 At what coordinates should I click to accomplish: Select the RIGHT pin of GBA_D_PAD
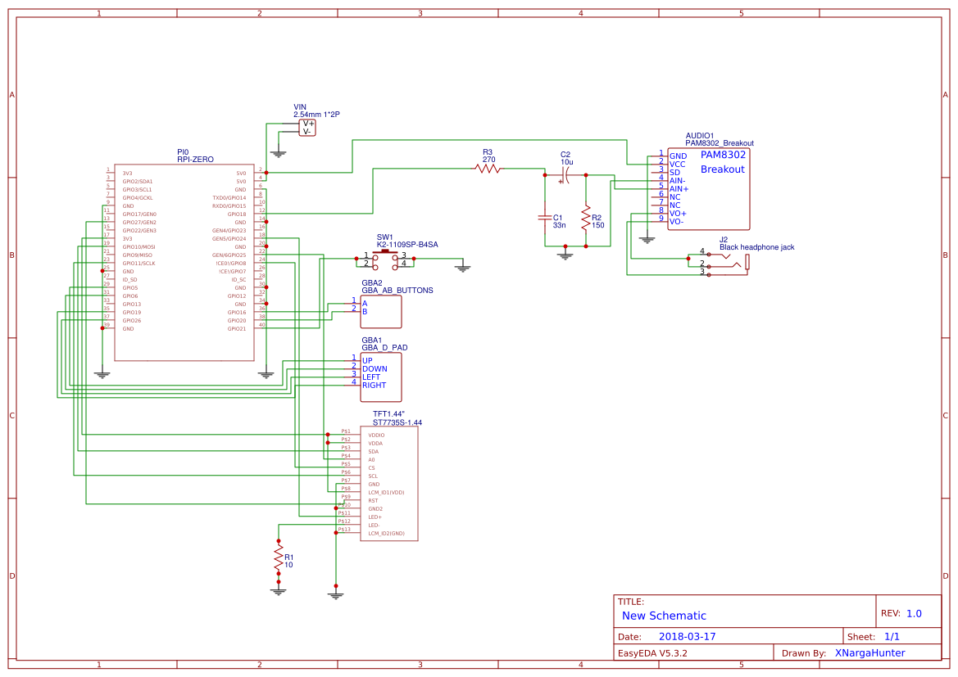[374, 385]
